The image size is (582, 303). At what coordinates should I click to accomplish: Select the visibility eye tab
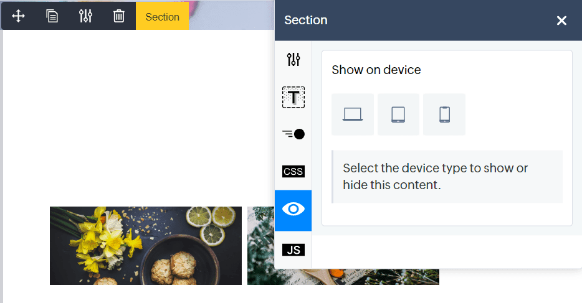pos(293,209)
